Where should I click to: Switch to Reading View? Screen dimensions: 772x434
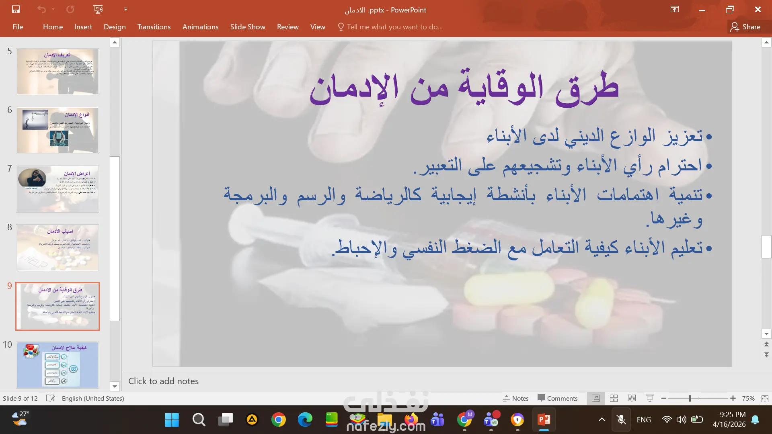[632, 398]
